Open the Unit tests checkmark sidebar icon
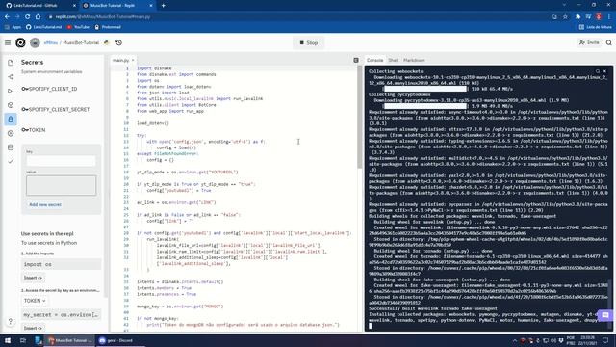616x347 pixels. click(11, 161)
